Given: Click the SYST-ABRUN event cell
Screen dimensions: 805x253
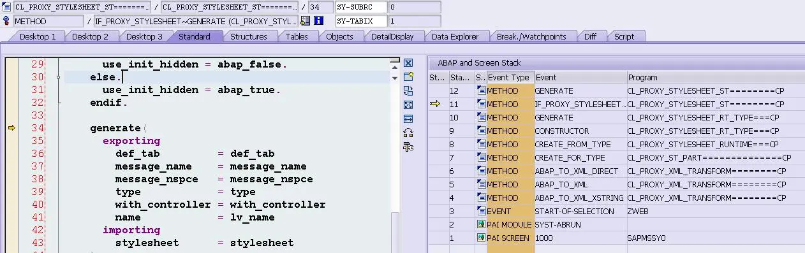Looking at the screenshot, I should point(580,224).
